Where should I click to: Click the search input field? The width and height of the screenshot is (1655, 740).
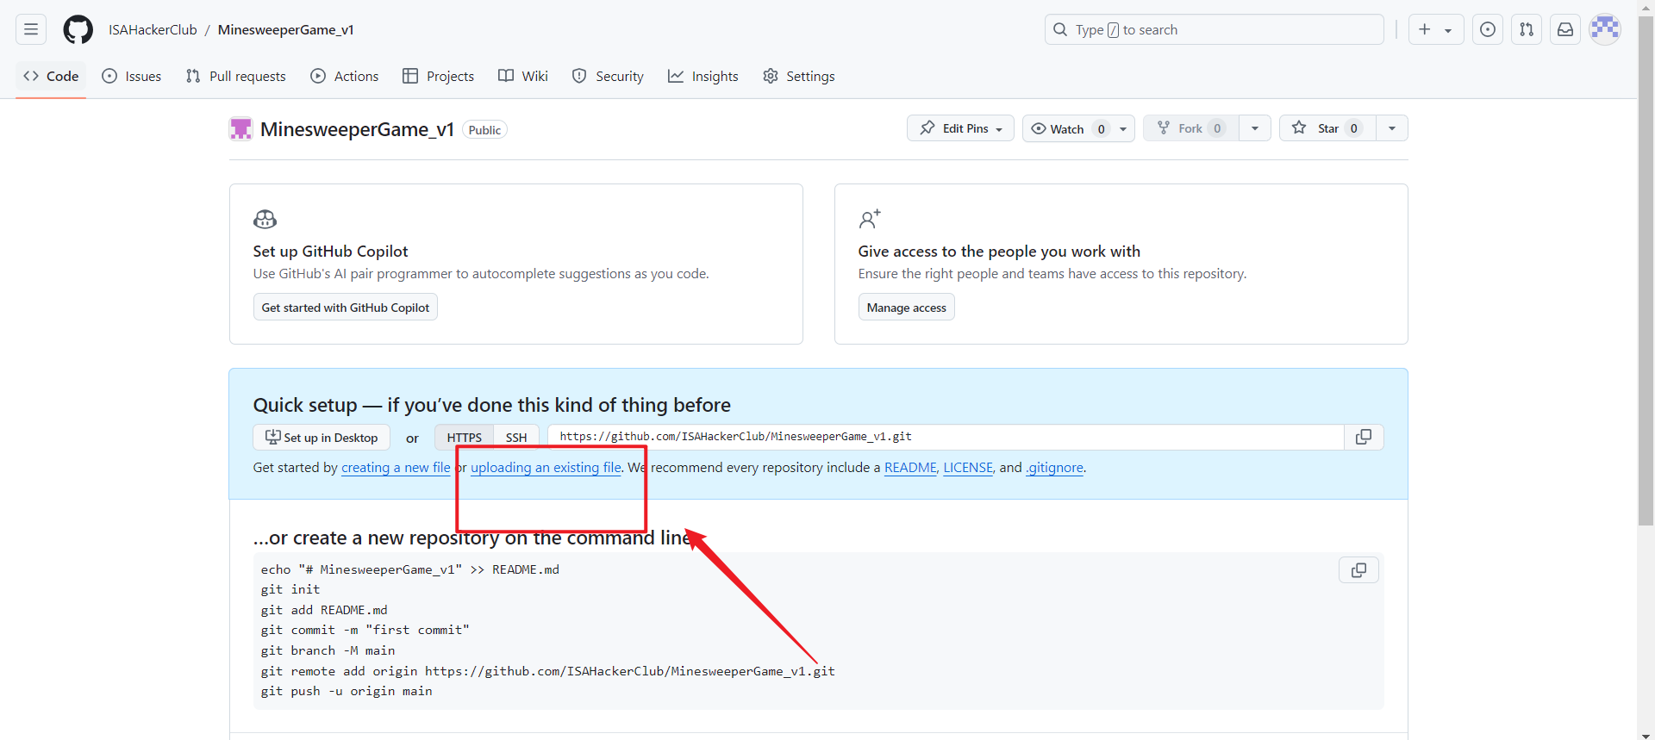pos(1214,29)
